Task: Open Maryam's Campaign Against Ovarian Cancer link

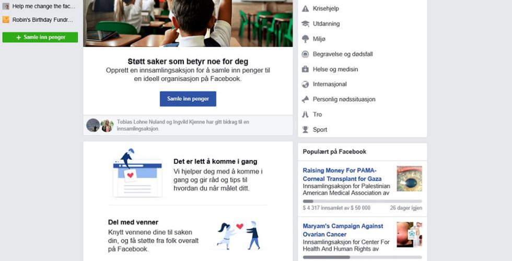Action: point(343,230)
